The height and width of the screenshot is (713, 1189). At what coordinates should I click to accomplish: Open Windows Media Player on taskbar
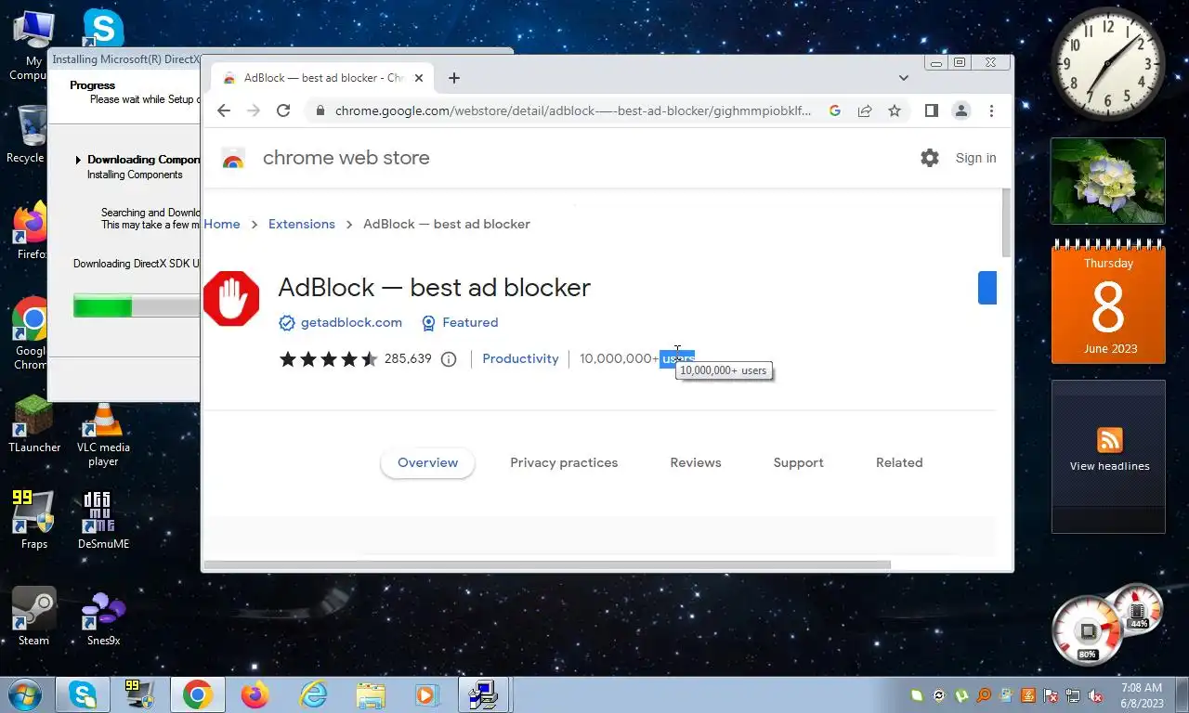[426, 694]
